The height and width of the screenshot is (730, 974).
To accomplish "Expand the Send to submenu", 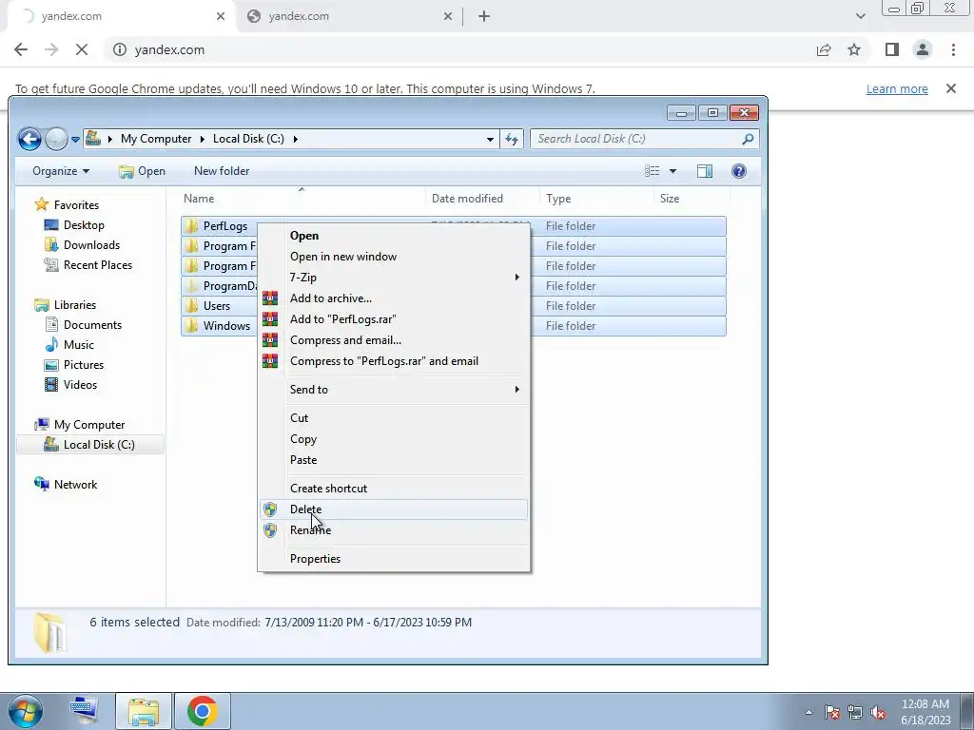I will (394, 389).
